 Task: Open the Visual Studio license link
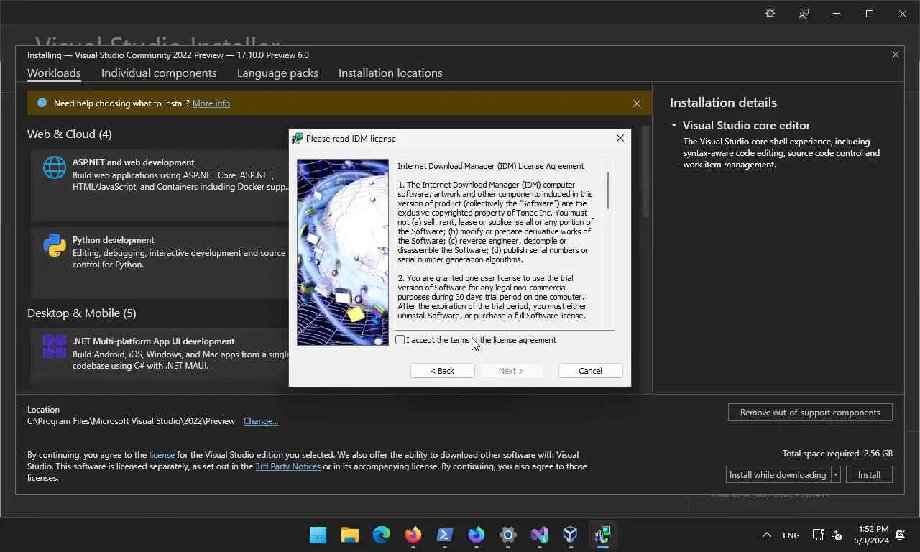pos(162,455)
